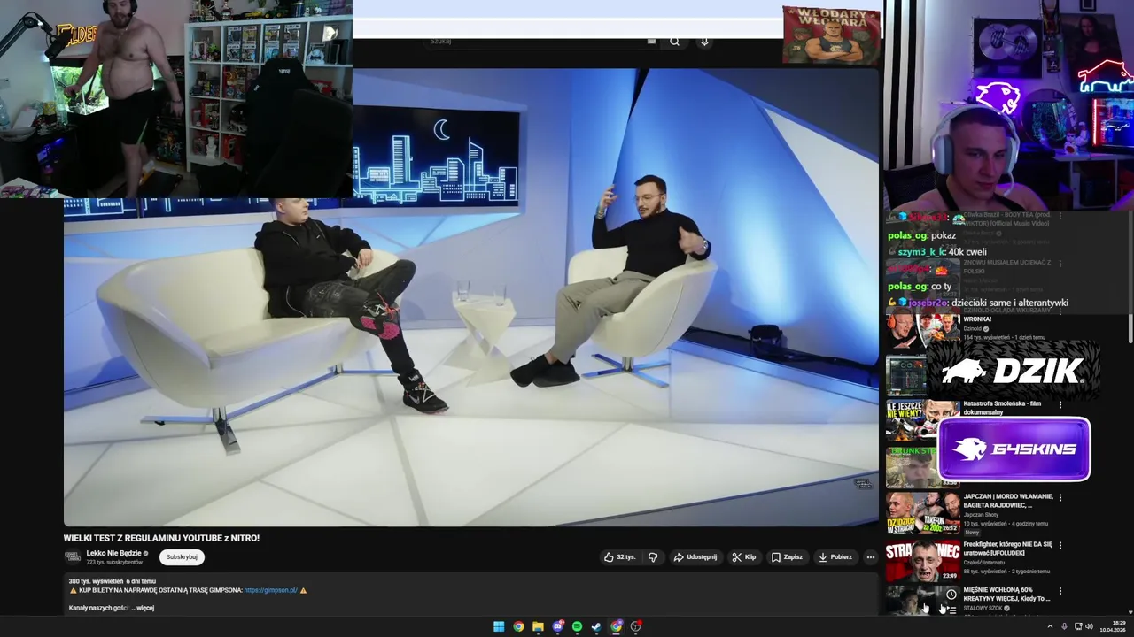The width and height of the screenshot is (1134, 637).
Task: Open the on-screen keyboard icon in search
Action: coord(652,41)
